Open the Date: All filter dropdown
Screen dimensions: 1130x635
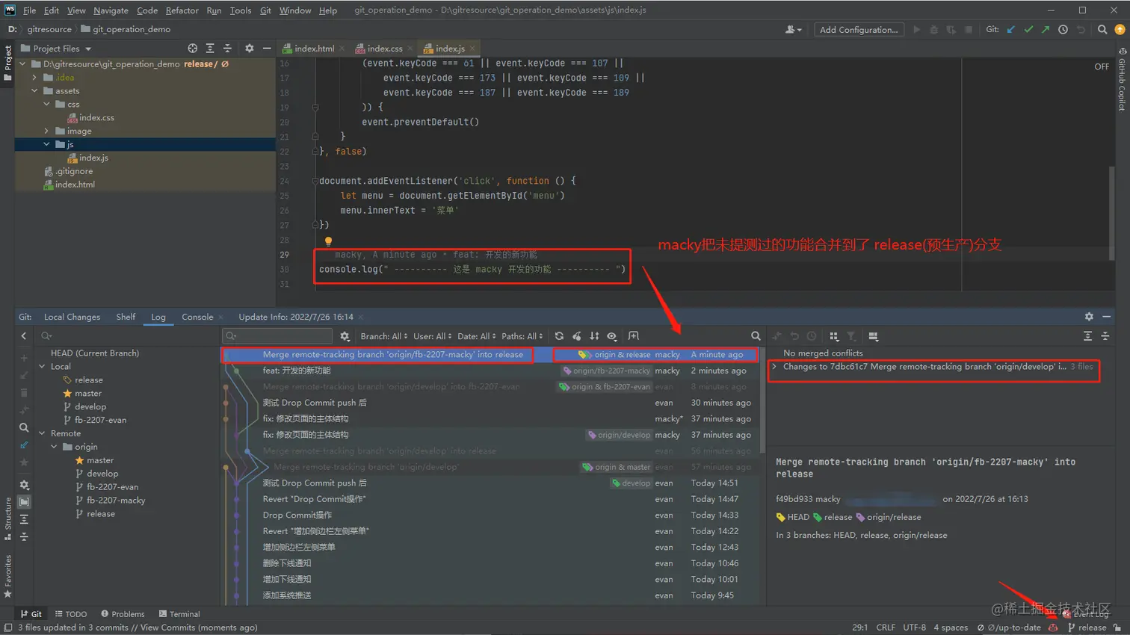click(476, 336)
